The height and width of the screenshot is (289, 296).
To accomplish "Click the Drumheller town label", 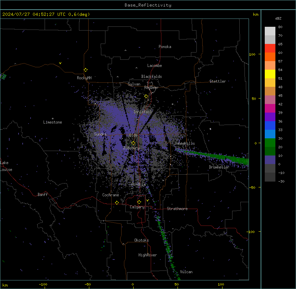I will click(x=219, y=167).
